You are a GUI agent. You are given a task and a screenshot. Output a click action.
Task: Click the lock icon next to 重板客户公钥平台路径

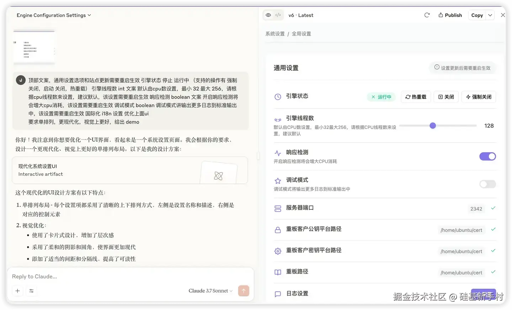coord(278,229)
